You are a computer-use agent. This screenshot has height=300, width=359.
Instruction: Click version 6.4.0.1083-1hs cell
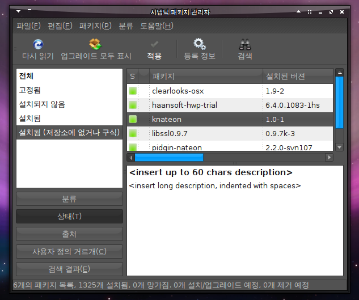tap(293, 105)
